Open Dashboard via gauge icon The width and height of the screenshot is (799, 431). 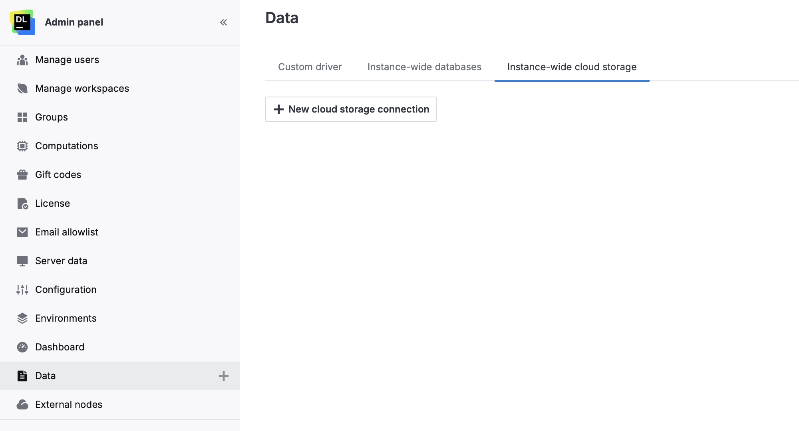(22, 347)
